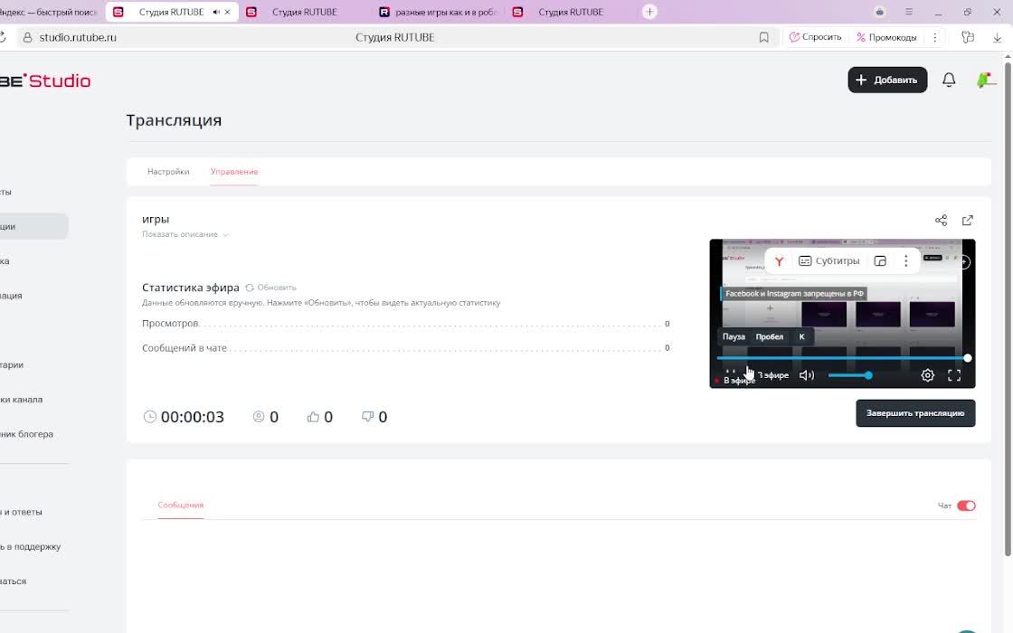This screenshot has width=1013, height=633.
Task: Pause the live stream player
Action: (731, 374)
